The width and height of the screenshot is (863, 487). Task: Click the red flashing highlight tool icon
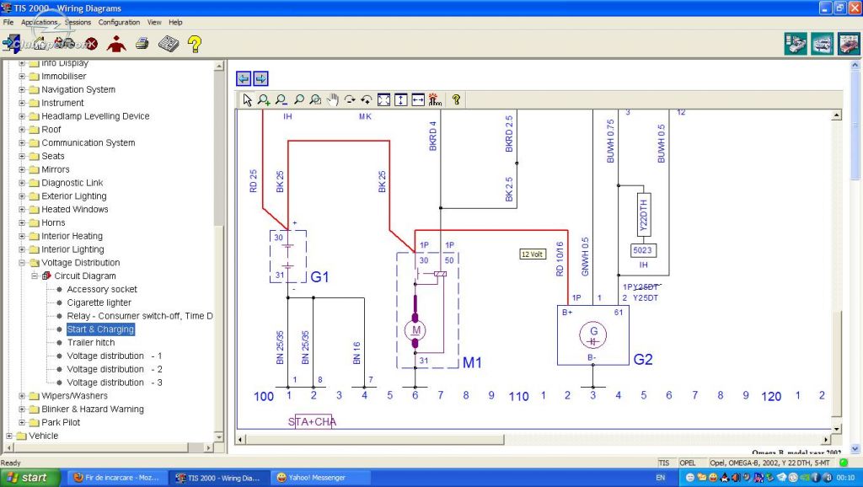pos(435,99)
